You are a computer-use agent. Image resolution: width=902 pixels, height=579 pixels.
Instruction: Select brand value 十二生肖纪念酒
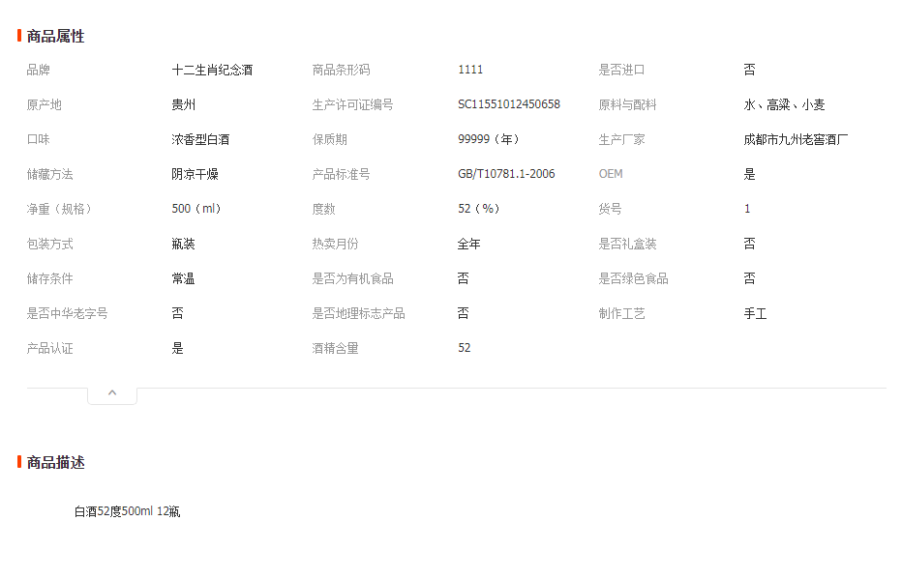click(x=212, y=71)
